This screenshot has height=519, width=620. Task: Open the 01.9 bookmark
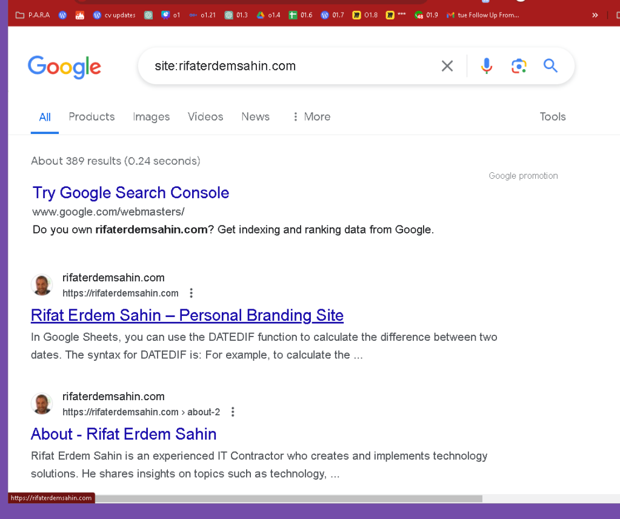coord(426,15)
